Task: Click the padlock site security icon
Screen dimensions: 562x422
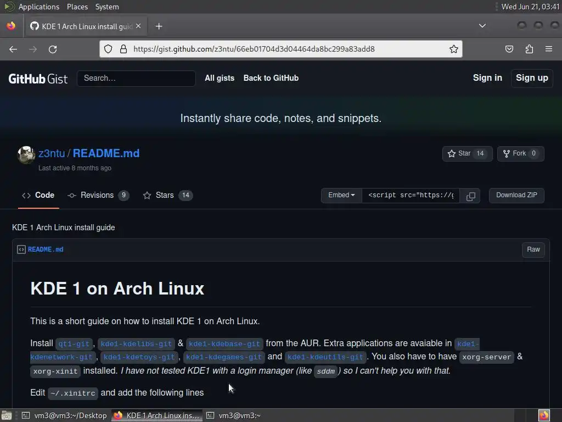Action: point(123,49)
